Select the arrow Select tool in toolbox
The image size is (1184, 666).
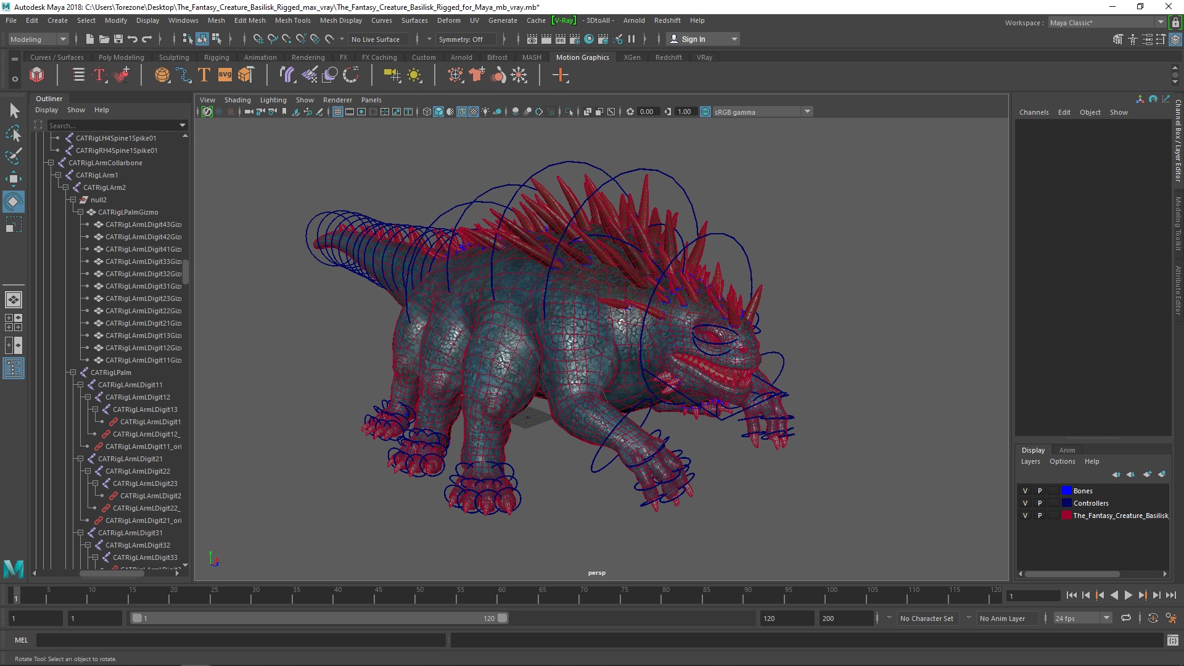coord(14,111)
